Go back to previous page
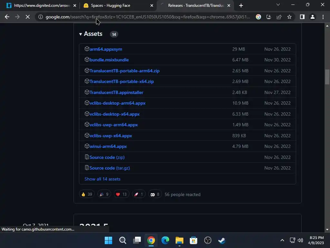This screenshot has height=248, width=330. coord(7,17)
